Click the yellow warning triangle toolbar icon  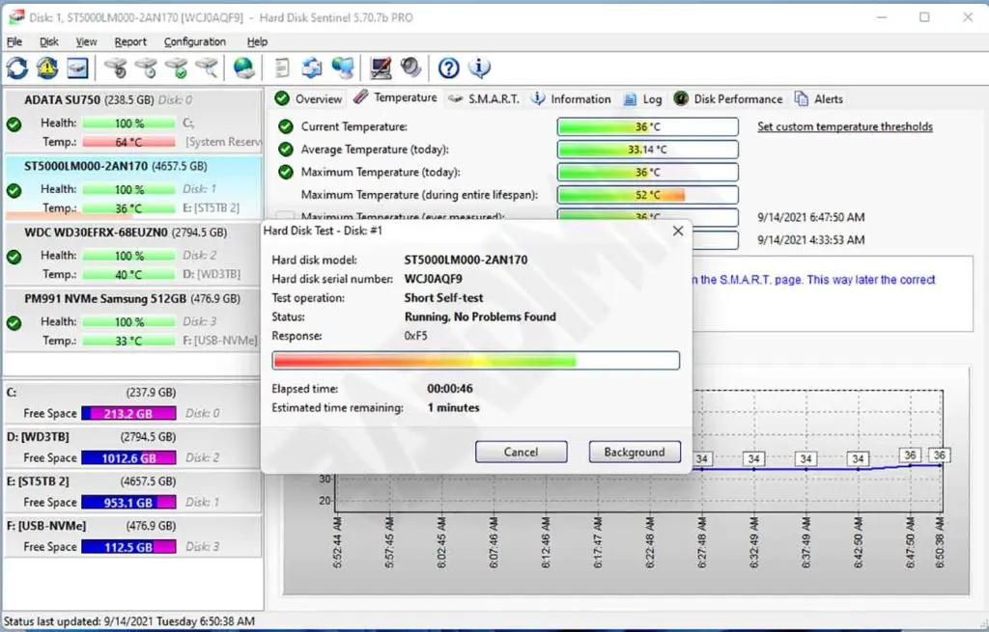coord(47,68)
